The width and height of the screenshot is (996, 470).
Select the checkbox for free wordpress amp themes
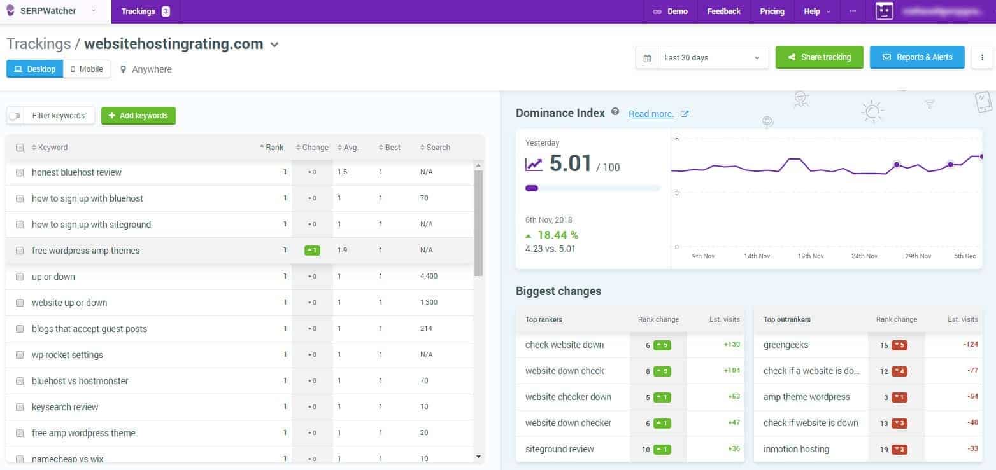[x=20, y=251]
